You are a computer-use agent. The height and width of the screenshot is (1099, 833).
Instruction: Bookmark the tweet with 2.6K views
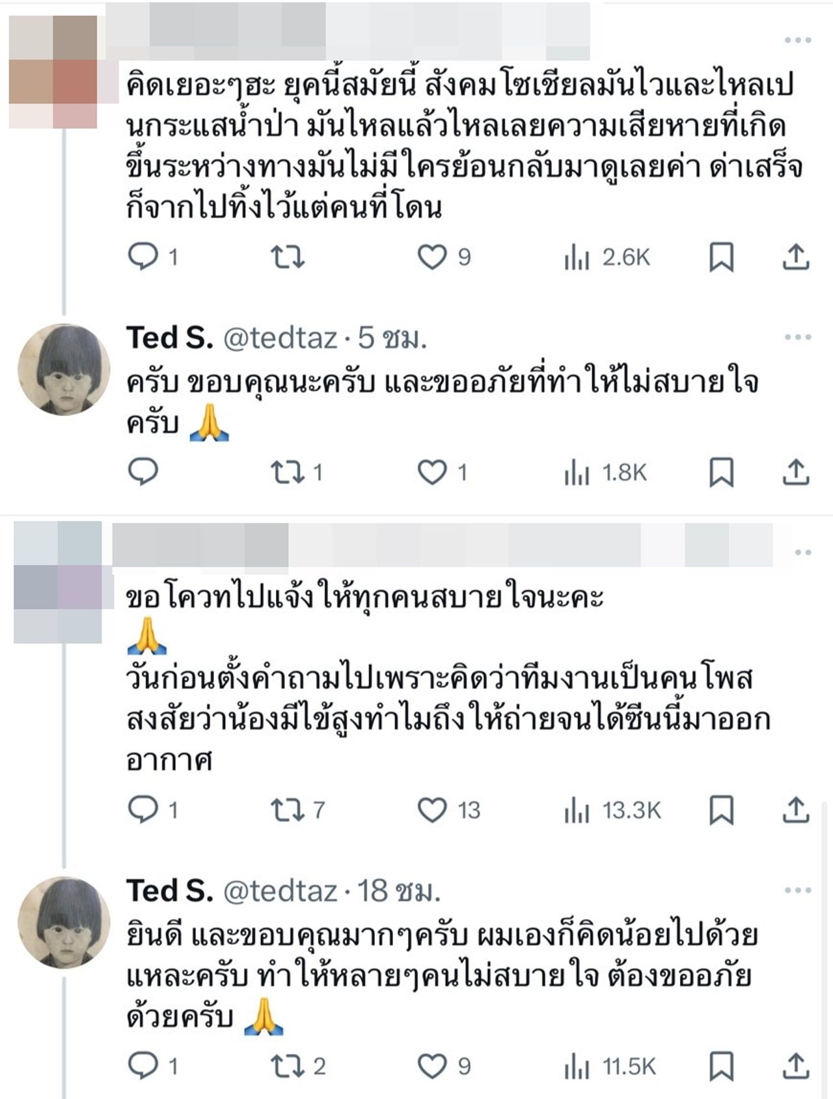click(721, 258)
